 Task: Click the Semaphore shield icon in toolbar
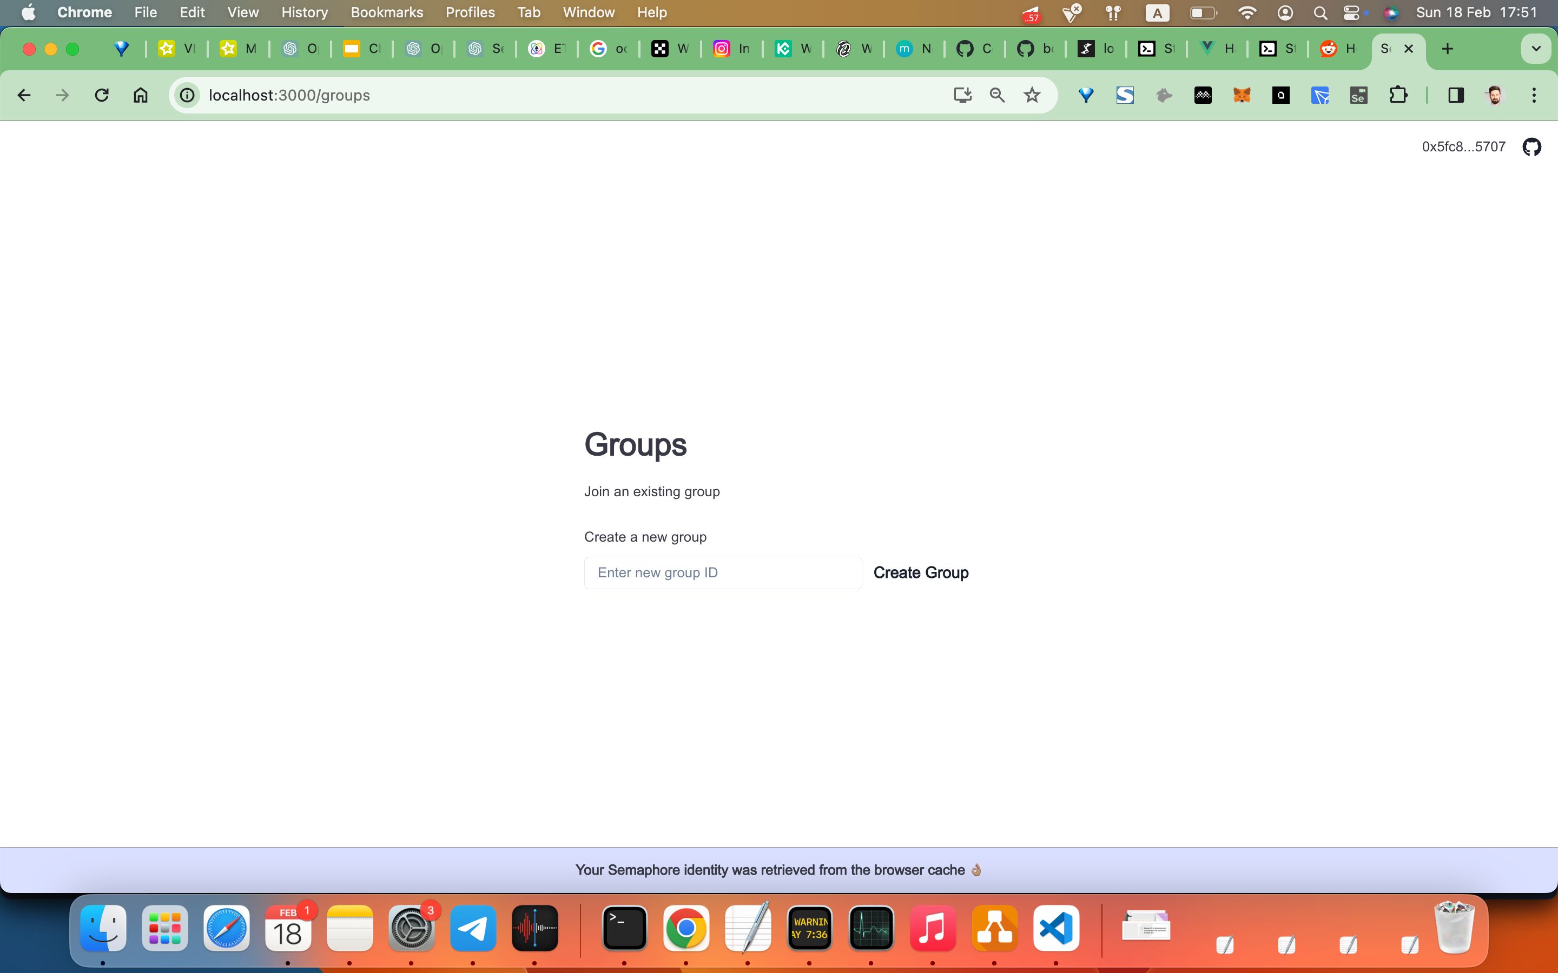(x=1086, y=95)
